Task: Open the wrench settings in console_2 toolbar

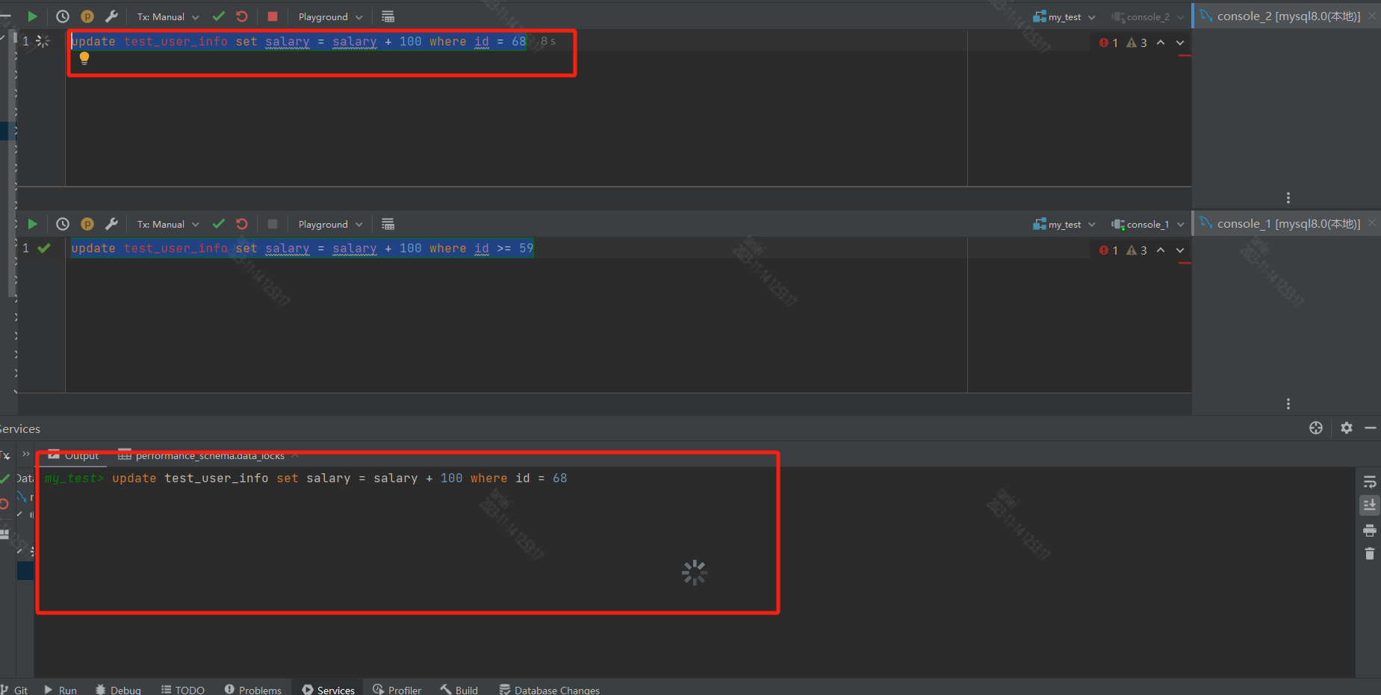Action: coord(111,16)
